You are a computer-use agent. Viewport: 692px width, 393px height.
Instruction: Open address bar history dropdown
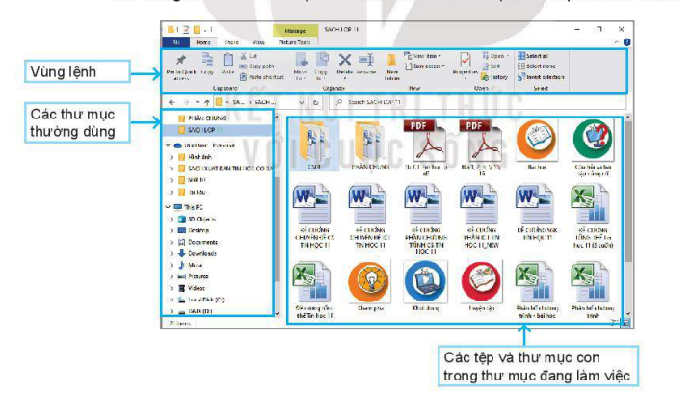coord(301,102)
